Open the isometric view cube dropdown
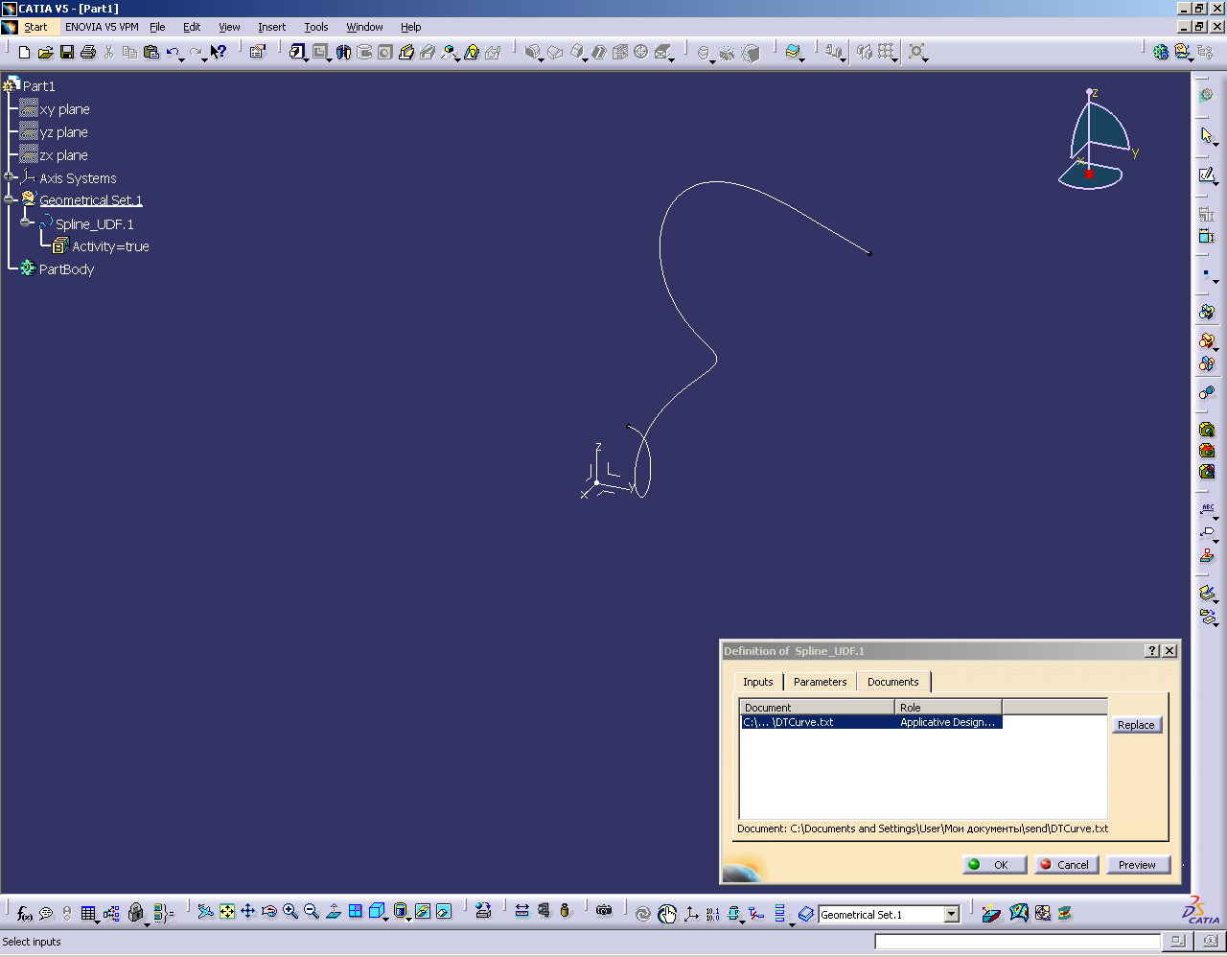1227x957 pixels. click(385, 920)
